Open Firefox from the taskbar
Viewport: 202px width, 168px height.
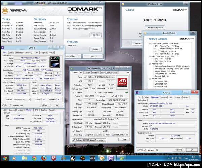coord(44,158)
